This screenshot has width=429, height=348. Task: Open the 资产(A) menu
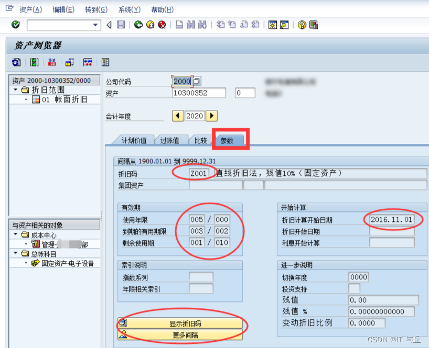pos(30,10)
